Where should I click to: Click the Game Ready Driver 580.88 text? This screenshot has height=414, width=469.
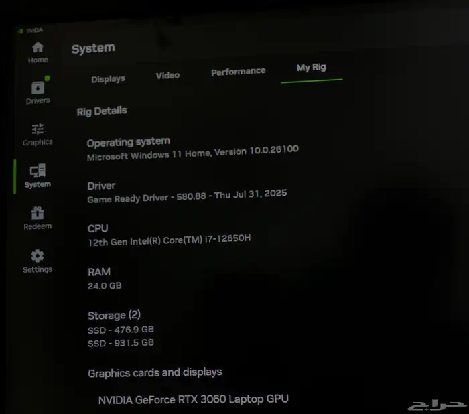tap(187, 196)
